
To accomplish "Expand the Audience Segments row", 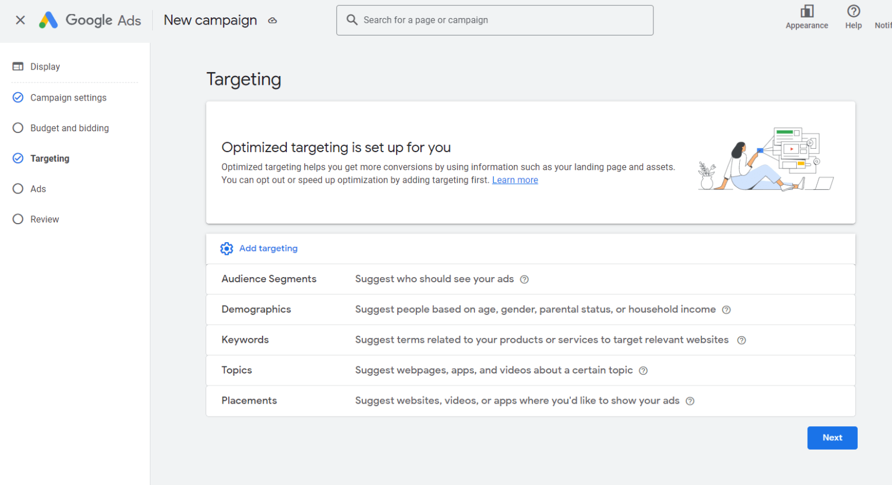I will click(269, 279).
